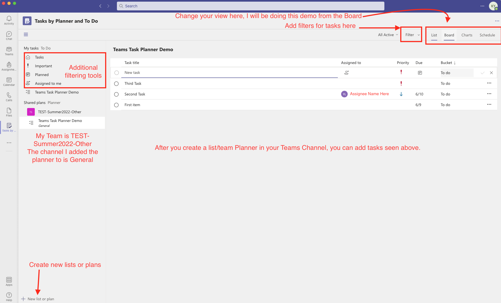Viewport: 501px width, 303px height.
Task: Open the All Active dropdown
Action: [387, 35]
